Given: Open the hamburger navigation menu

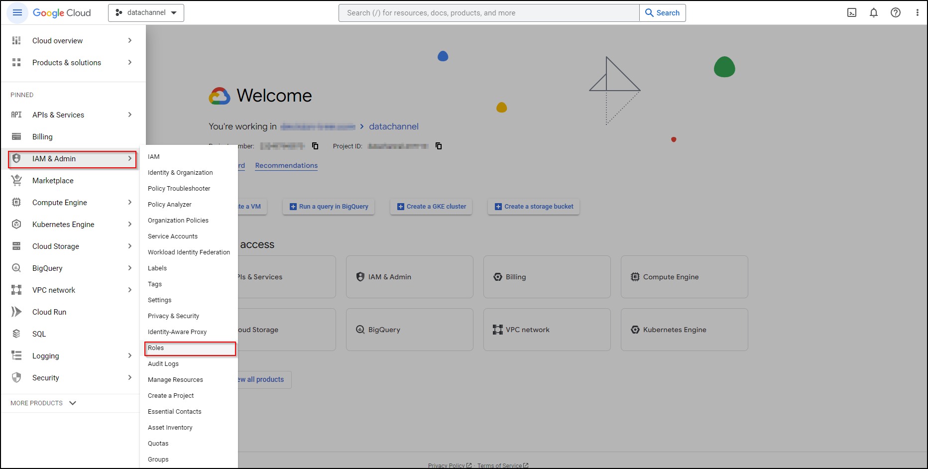Looking at the screenshot, I should (x=17, y=12).
